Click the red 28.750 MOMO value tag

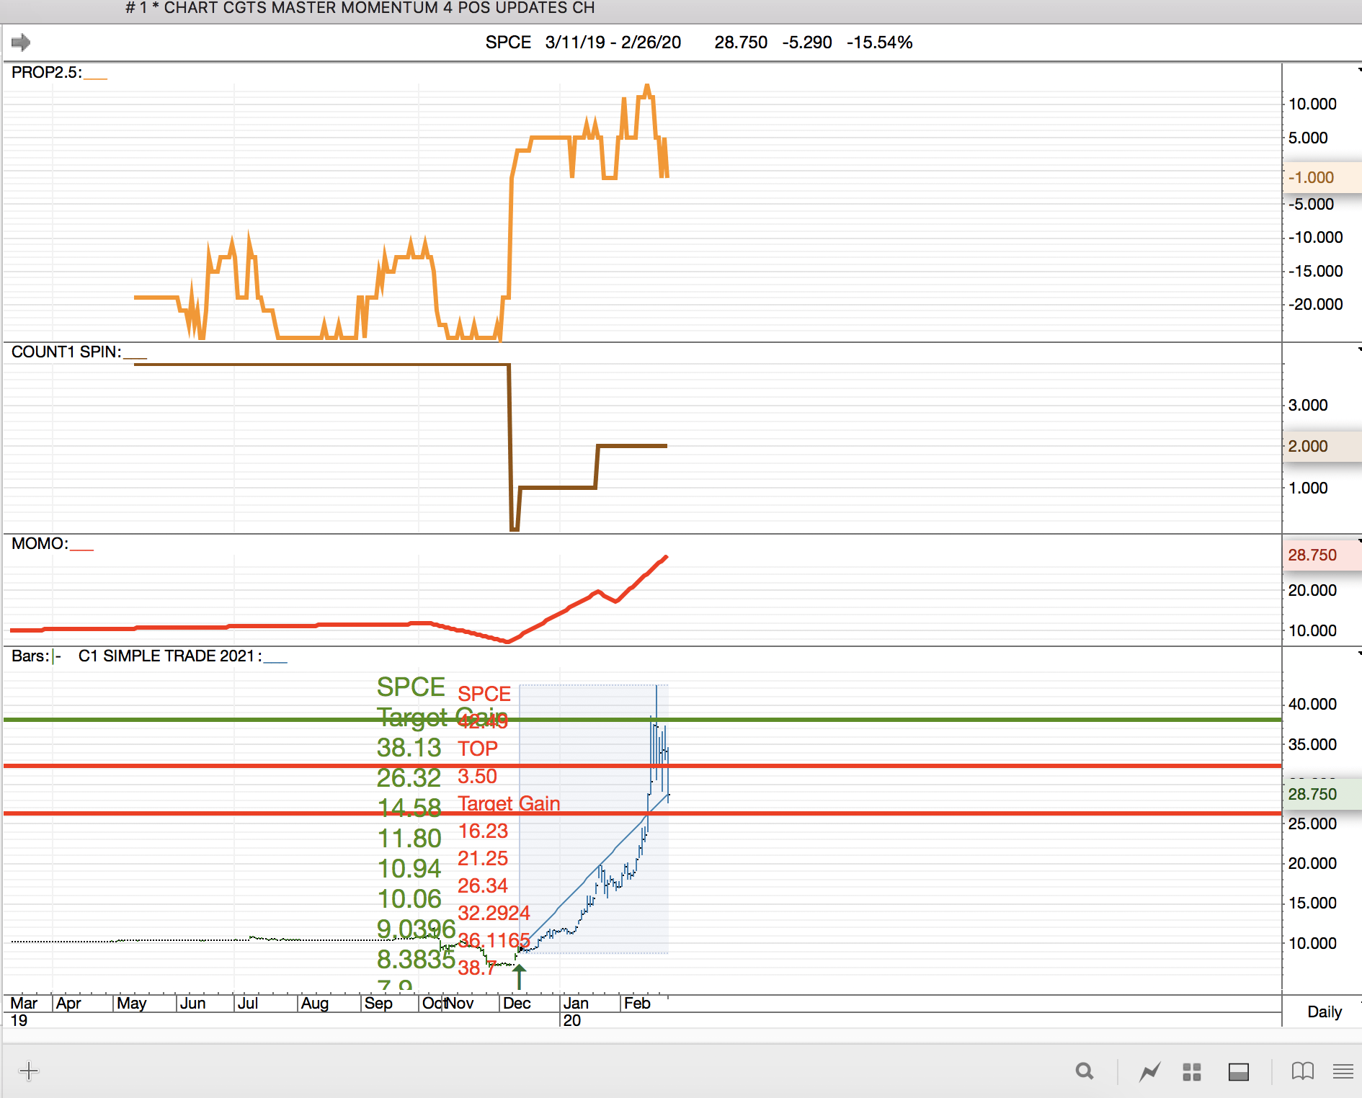[1322, 555]
